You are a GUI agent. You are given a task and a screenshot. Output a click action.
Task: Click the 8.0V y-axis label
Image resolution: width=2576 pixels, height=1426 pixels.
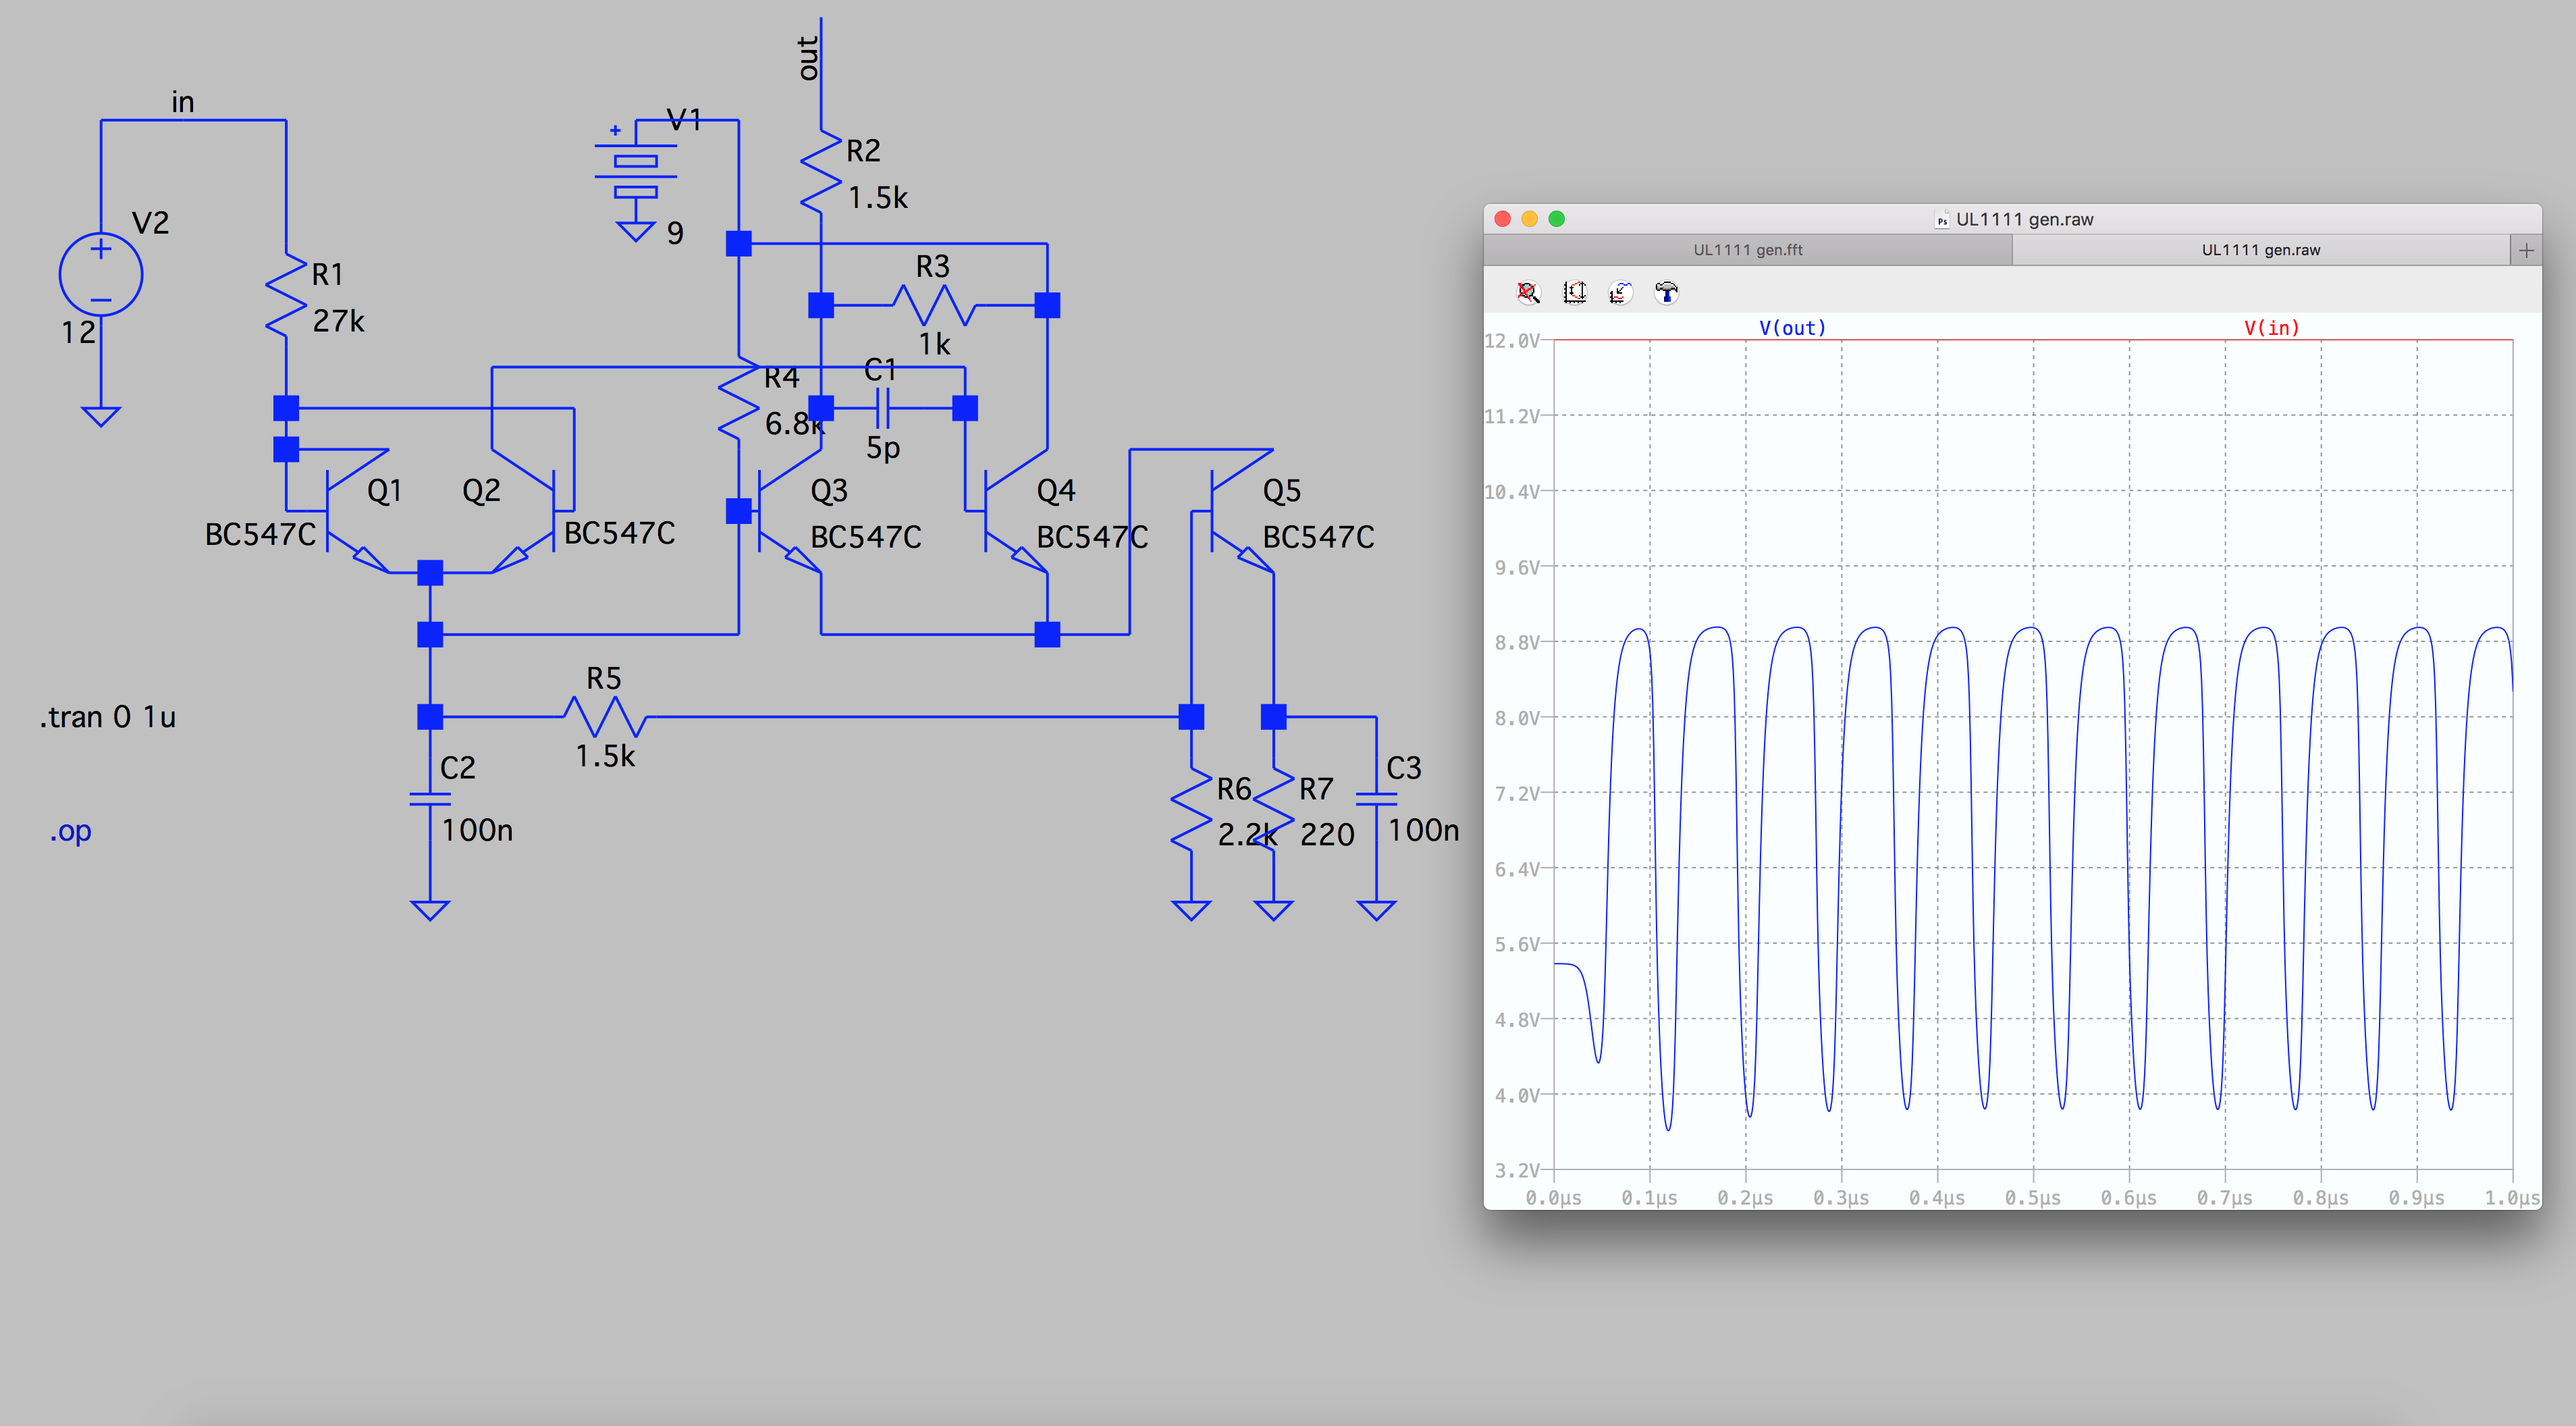coord(1517,718)
